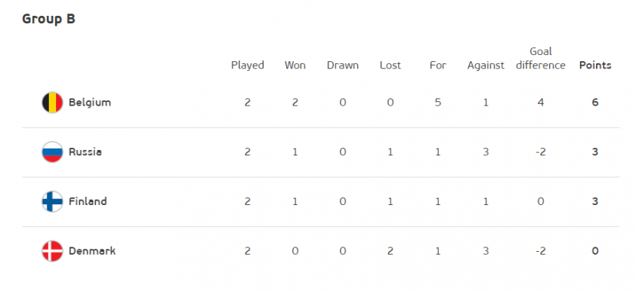Open the Russia team link
This screenshot has height=291, width=636.
[x=85, y=152]
